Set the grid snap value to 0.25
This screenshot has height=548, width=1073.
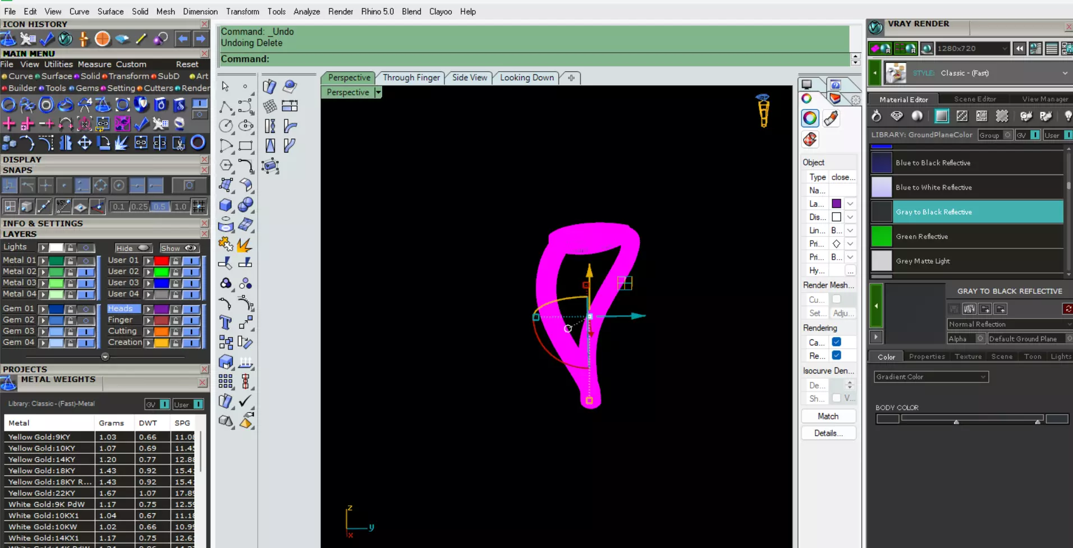click(139, 206)
